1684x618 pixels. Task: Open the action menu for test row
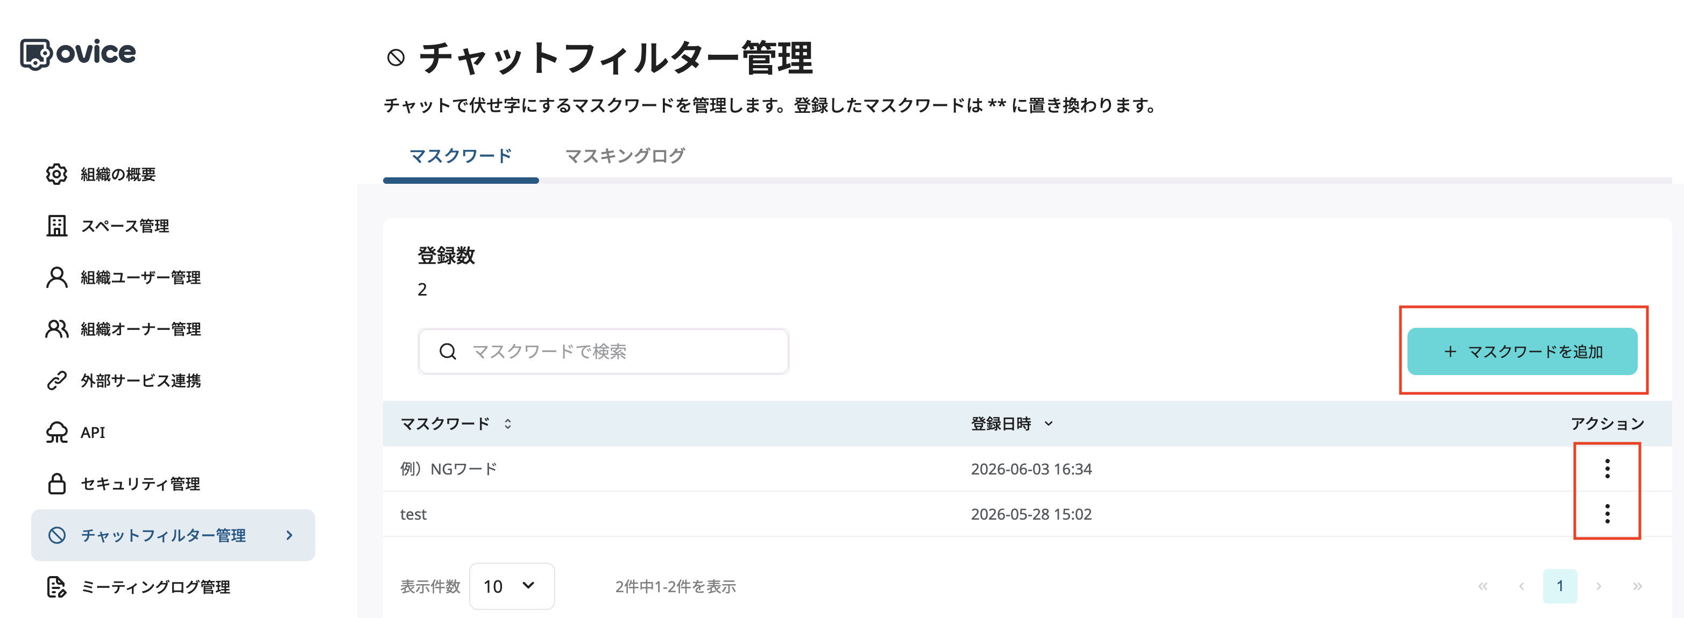[1608, 513]
